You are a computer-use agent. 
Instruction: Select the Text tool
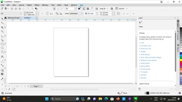[x=2, y=57]
